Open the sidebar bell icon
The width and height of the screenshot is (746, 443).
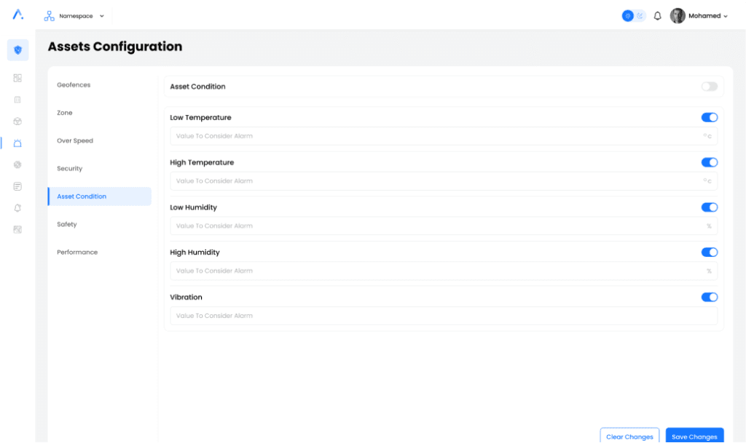pos(17,208)
